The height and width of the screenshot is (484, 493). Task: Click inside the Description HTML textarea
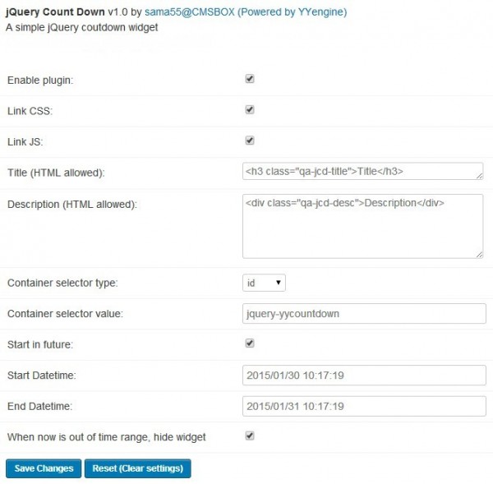(x=362, y=226)
